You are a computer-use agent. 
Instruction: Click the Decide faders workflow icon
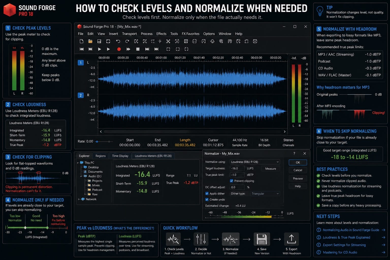pyautogui.click(x=201, y=239)
